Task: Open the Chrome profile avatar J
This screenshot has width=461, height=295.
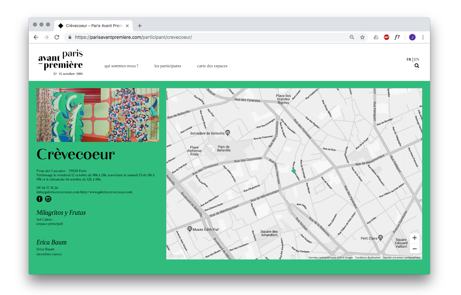Action: click(x=412, y=37)
